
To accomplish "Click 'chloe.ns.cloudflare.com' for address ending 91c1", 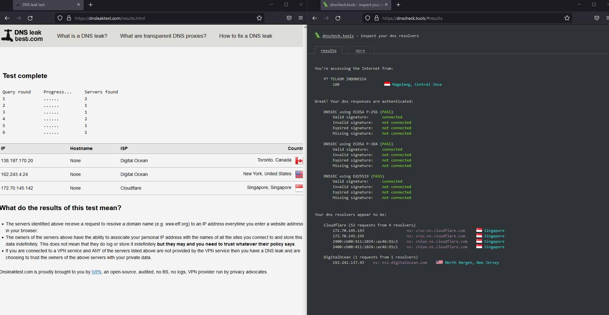I will 442,247.
